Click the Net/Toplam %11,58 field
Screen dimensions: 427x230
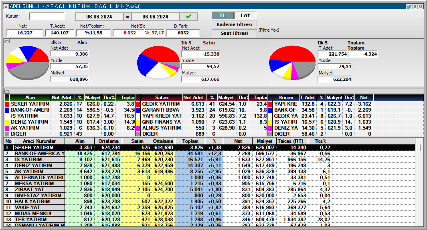[93, 33]
